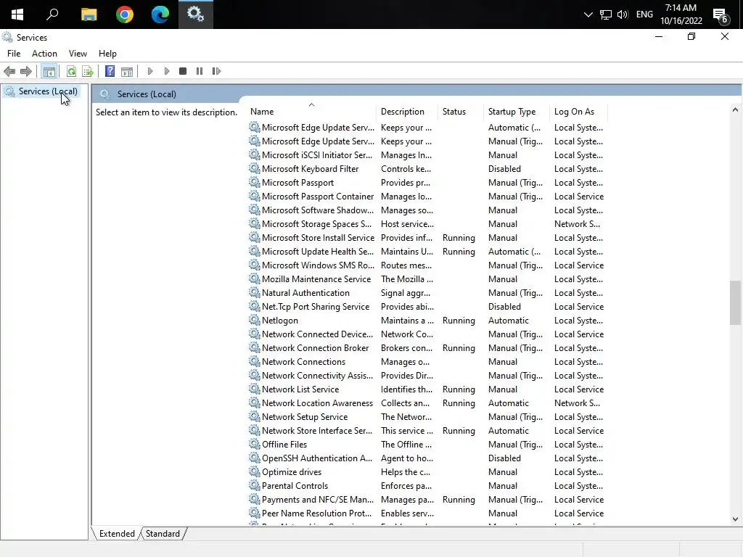The height and width of the screenshot is (557, 743).
Task: Launch Microsoft Edge from the taskbar
Action: point(160,15)
